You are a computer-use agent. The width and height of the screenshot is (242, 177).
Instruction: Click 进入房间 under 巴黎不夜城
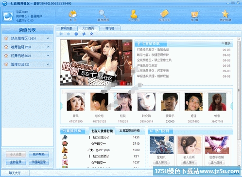(x=217, y=162)
